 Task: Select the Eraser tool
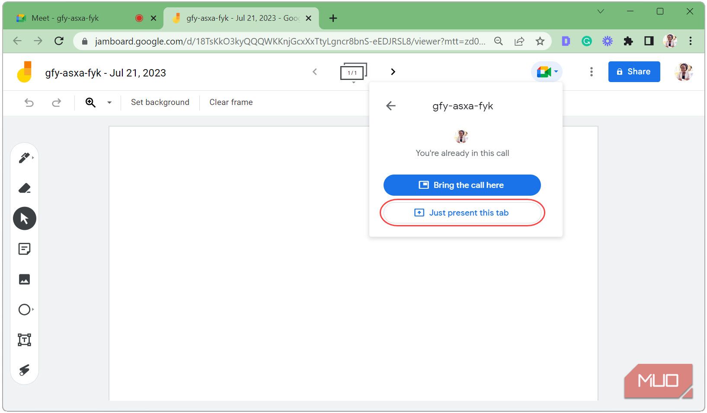(x=25, y=188)
